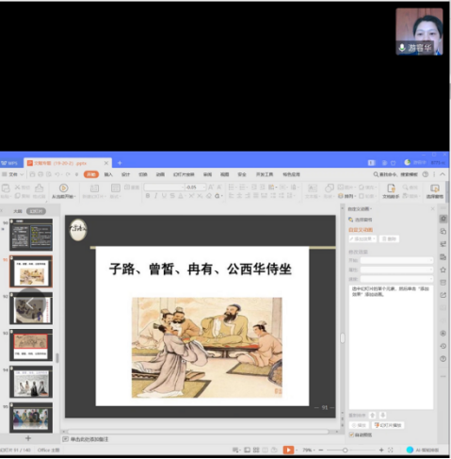Click the Undo arrow icon

pos(57,174)
